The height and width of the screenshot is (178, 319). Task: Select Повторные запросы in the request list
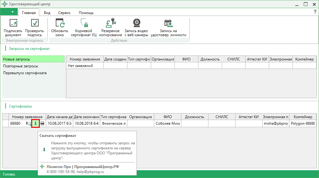coord(21,66)
